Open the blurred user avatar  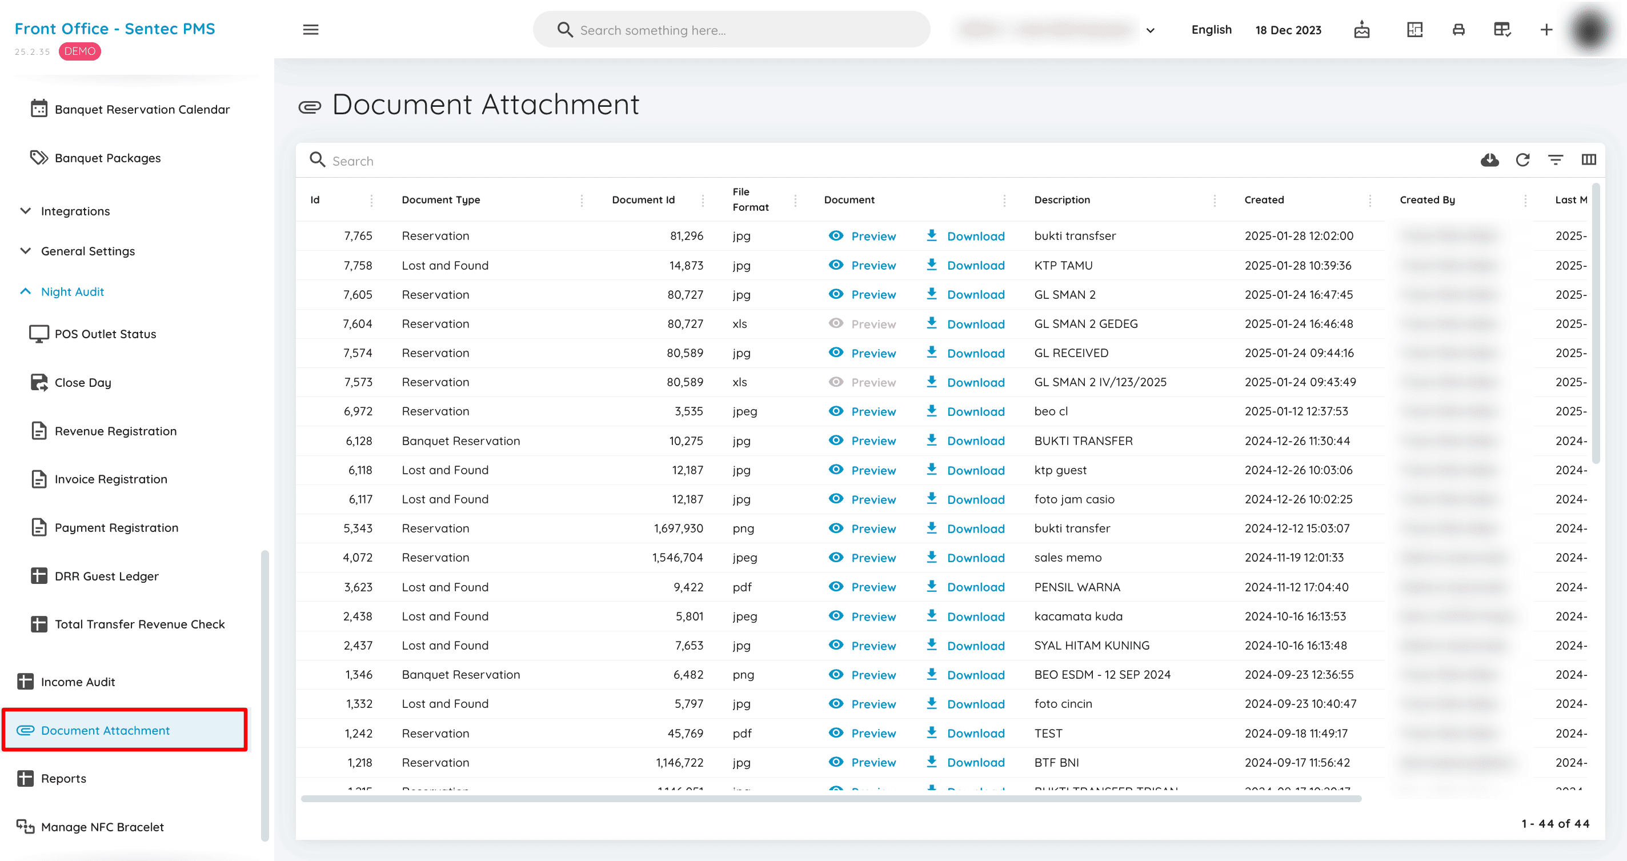coord(1590,30)
